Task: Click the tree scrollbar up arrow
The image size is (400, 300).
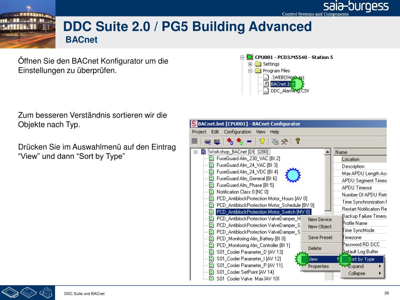Action: (x=328, y=152)
